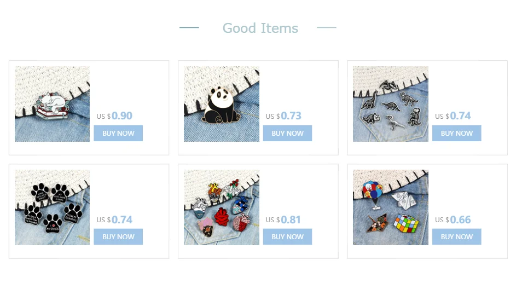This screenshot has width=516, height=289.
Task: Open the sleeping cat pin thumbnail
Action: point(52,104)
